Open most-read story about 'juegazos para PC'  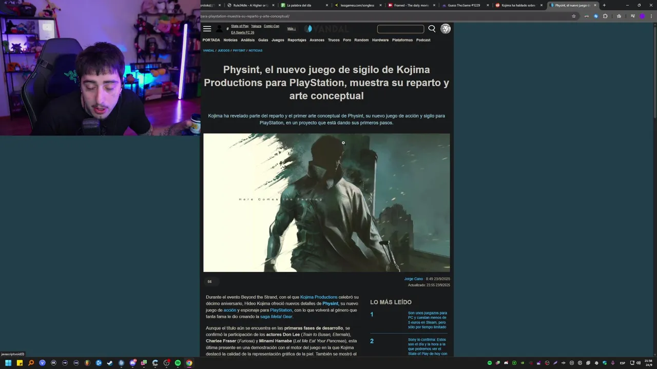(428, 320)
